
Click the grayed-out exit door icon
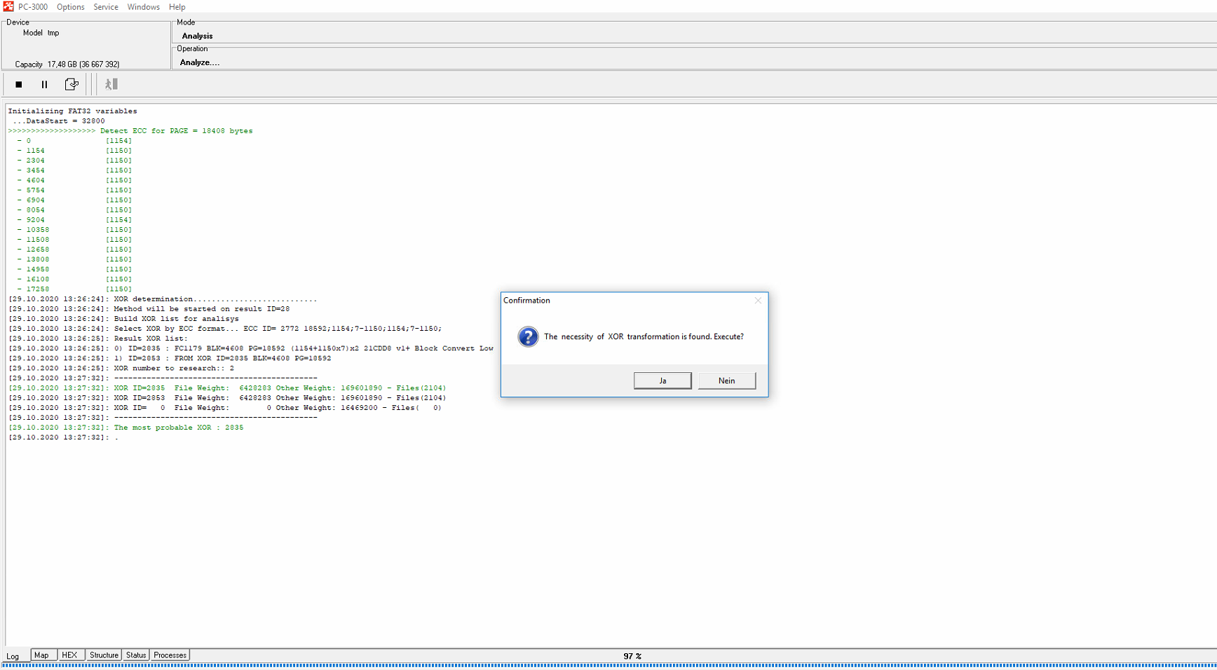(111, 85)
